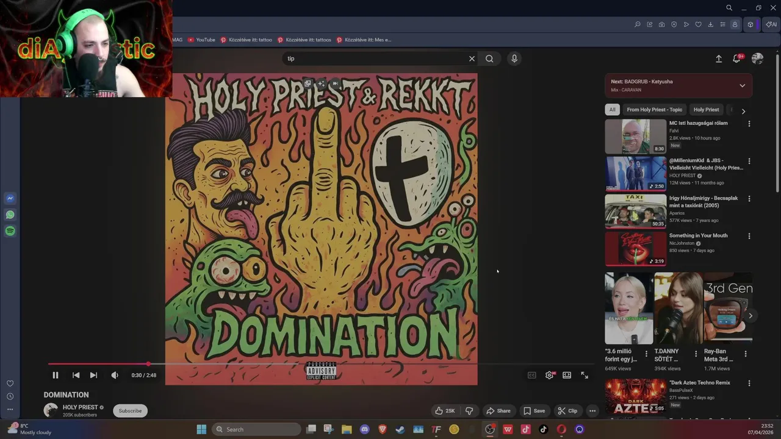
Task: Open the HOLY PRIEST channel avatar
Action: [x=51, y=410]
